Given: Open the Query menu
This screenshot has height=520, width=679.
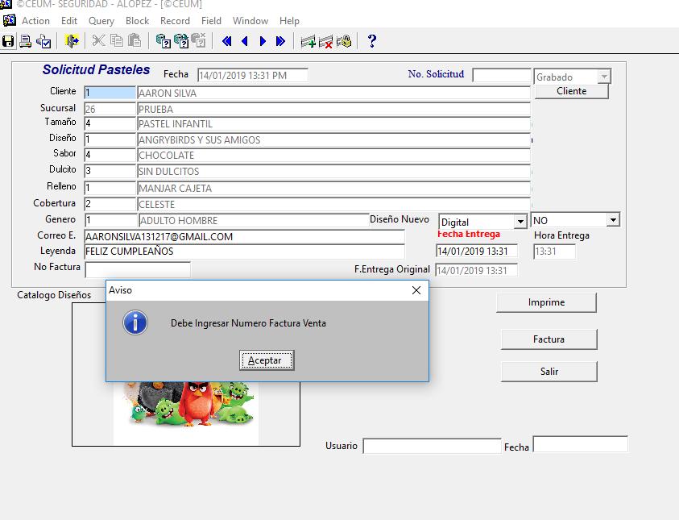Looking at the screenshot, I should [x=101, y=21].
